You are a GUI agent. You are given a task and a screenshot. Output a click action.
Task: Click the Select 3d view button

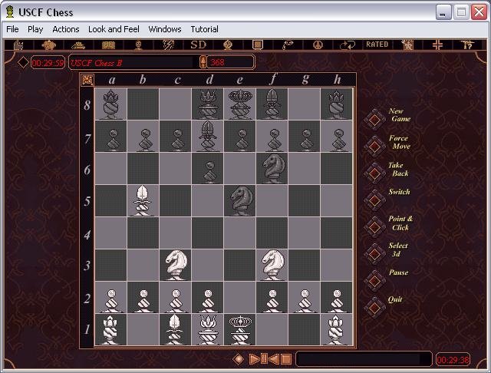click(x=374, y=251)
